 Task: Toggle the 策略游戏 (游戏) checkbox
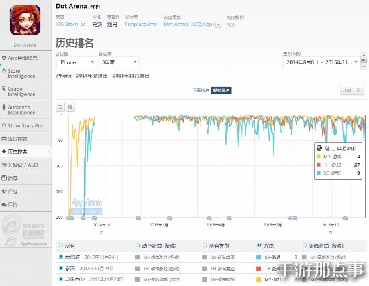305,245
